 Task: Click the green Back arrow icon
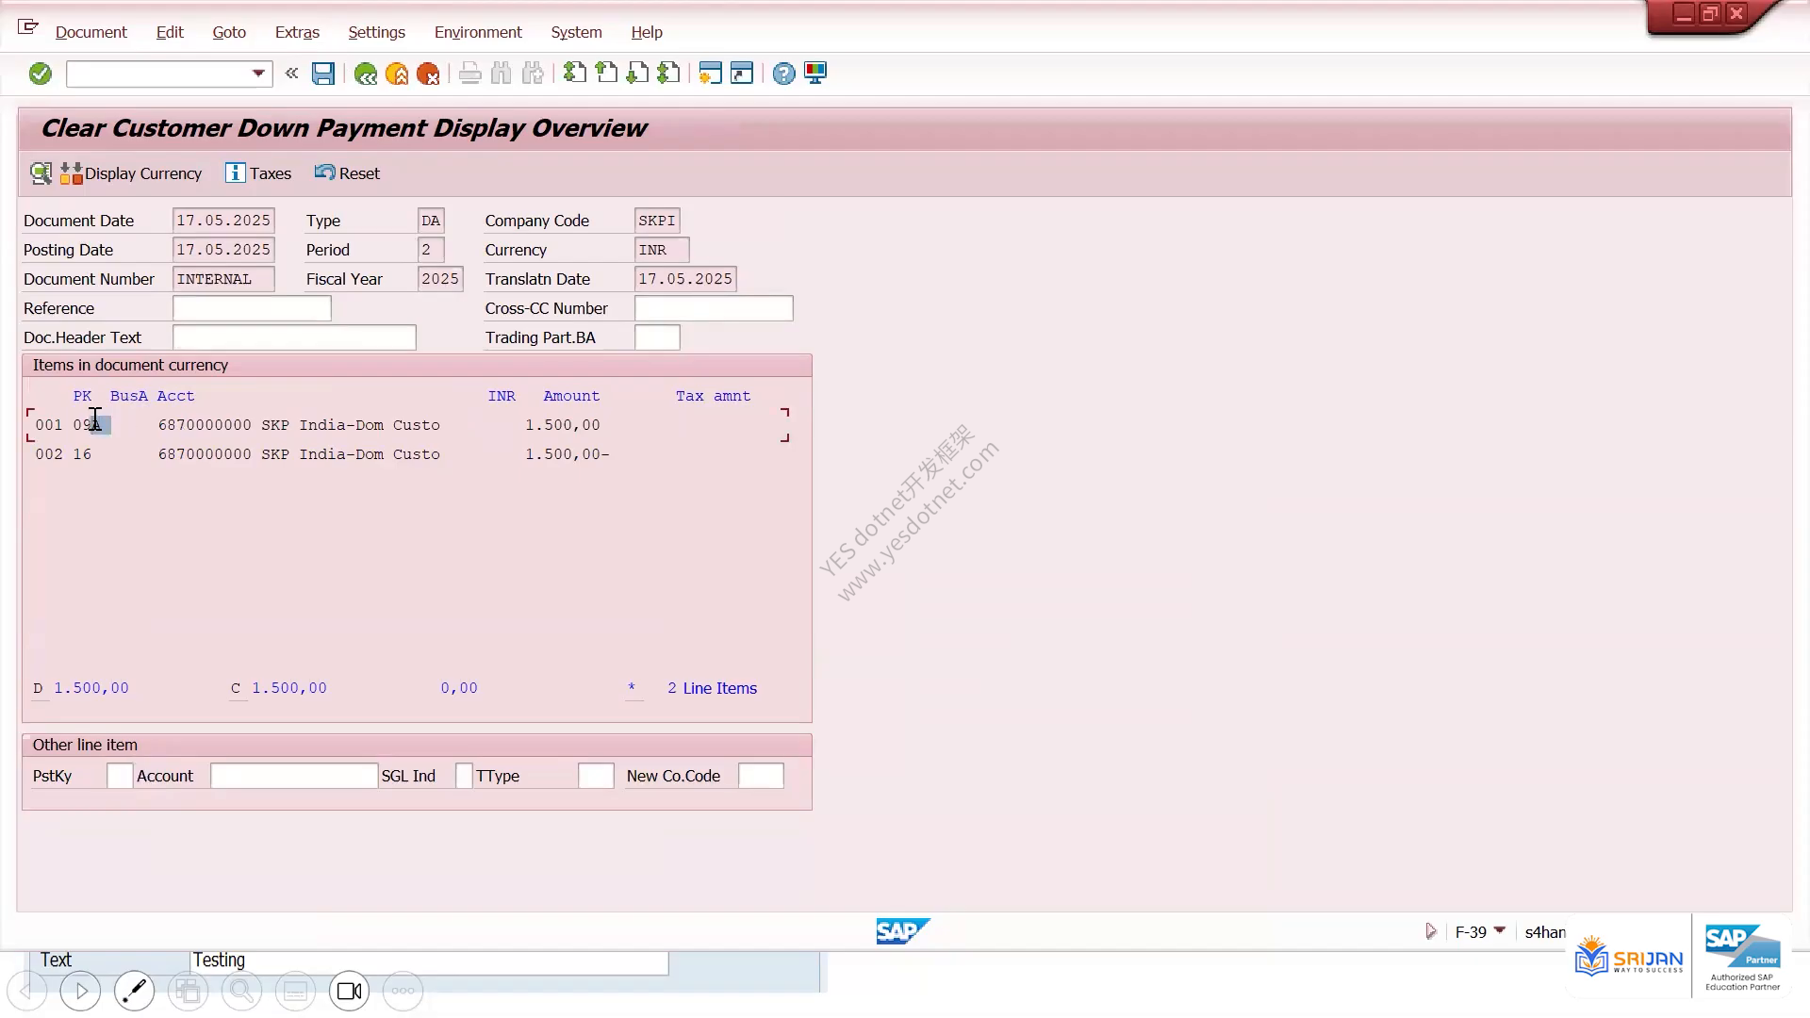[366, 74]
